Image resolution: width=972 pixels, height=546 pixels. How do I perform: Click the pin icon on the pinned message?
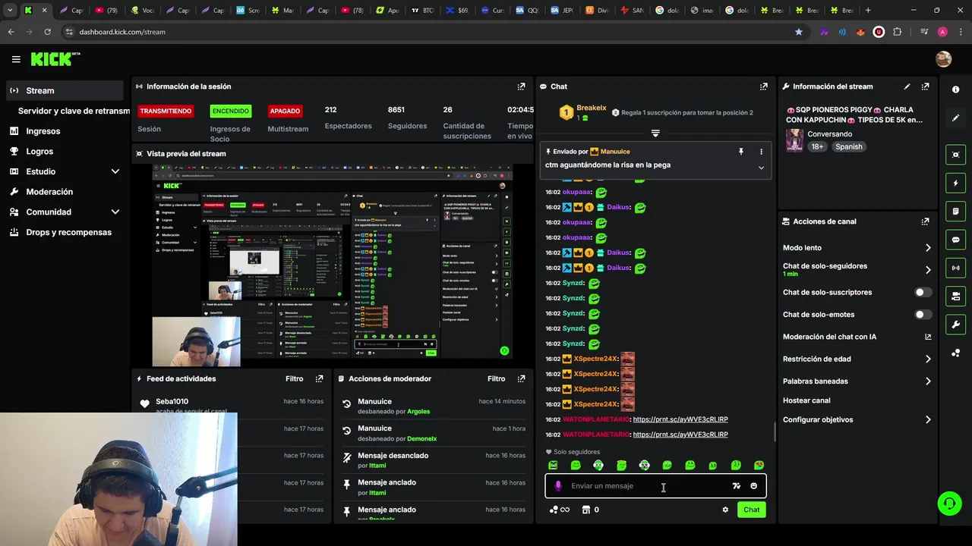point(741,152)
